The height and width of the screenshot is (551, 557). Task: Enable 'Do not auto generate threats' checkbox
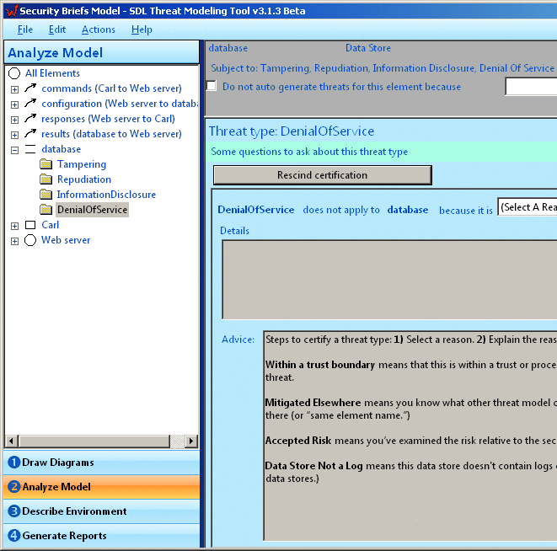(x=212, y=87)
